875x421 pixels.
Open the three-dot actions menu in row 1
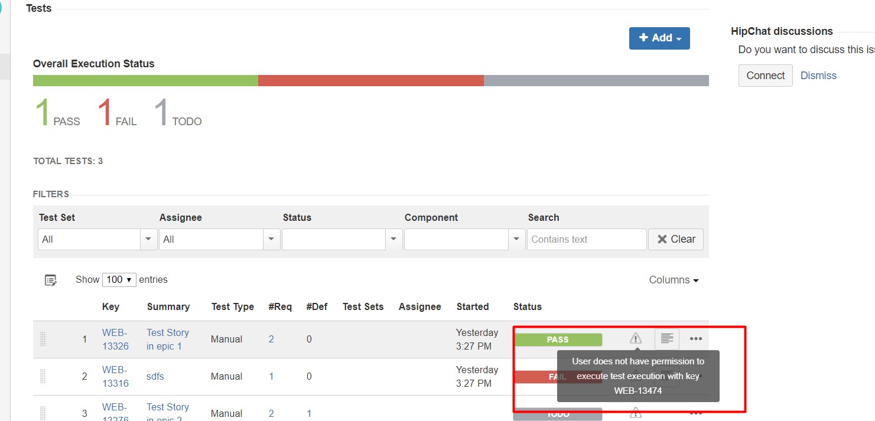[x=695, y=339]
